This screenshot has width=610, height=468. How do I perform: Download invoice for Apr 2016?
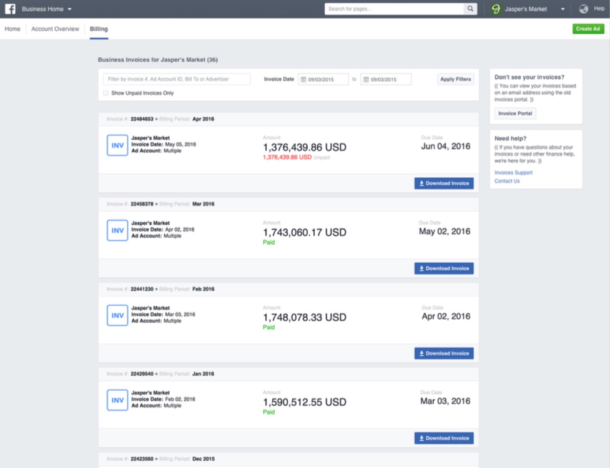tap(444, 183)
